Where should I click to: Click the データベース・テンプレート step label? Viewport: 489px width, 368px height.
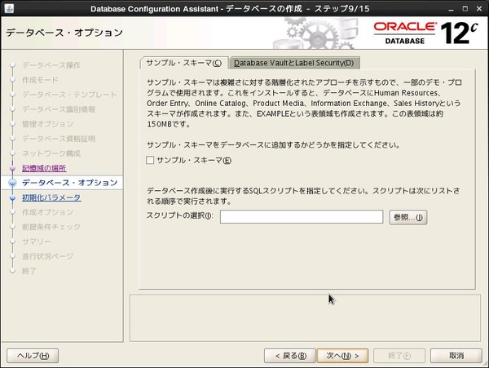click(x=69, y=95)
